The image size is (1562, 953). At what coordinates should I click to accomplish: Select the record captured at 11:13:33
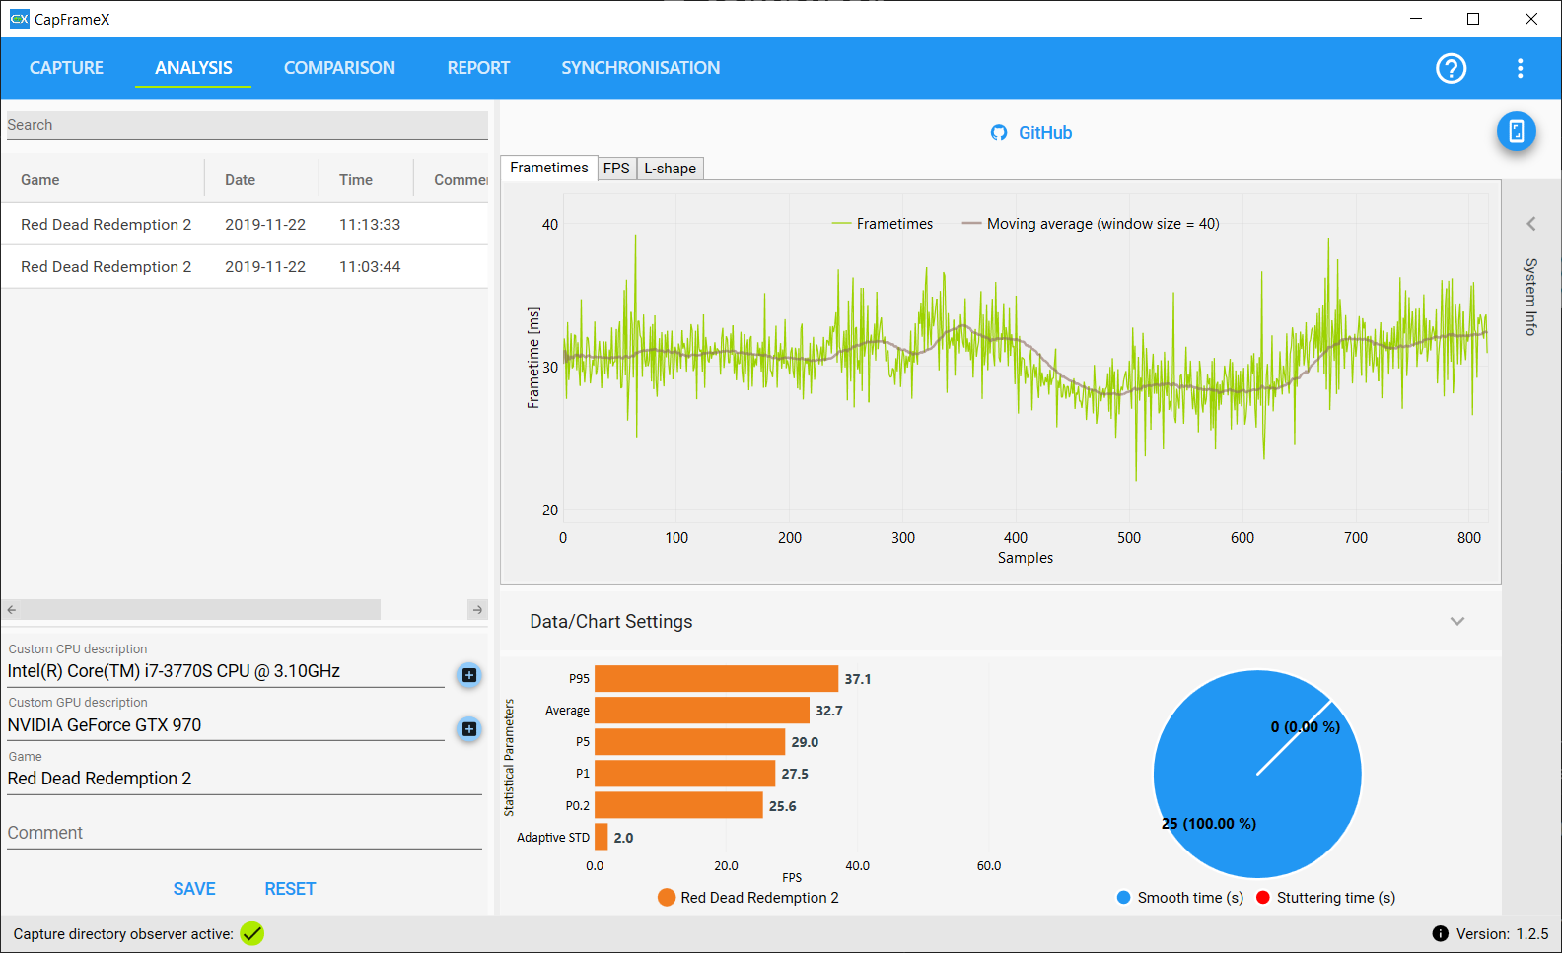point(245,224)
